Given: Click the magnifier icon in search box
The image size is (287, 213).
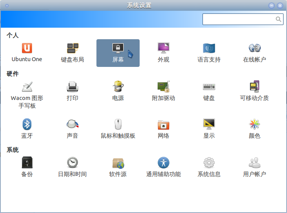Looking at the screenshot, I should point(279,19).
